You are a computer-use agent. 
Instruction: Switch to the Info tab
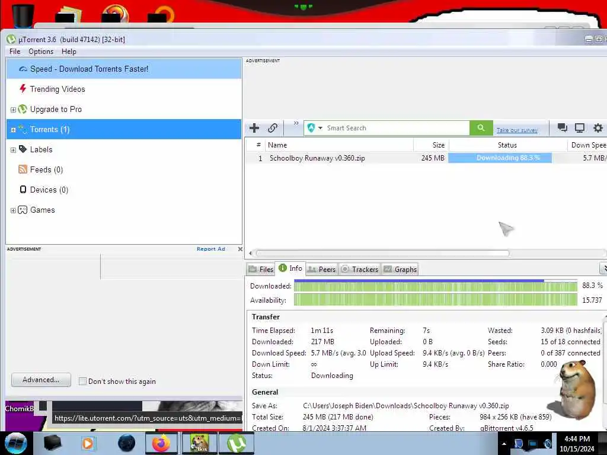290,268
